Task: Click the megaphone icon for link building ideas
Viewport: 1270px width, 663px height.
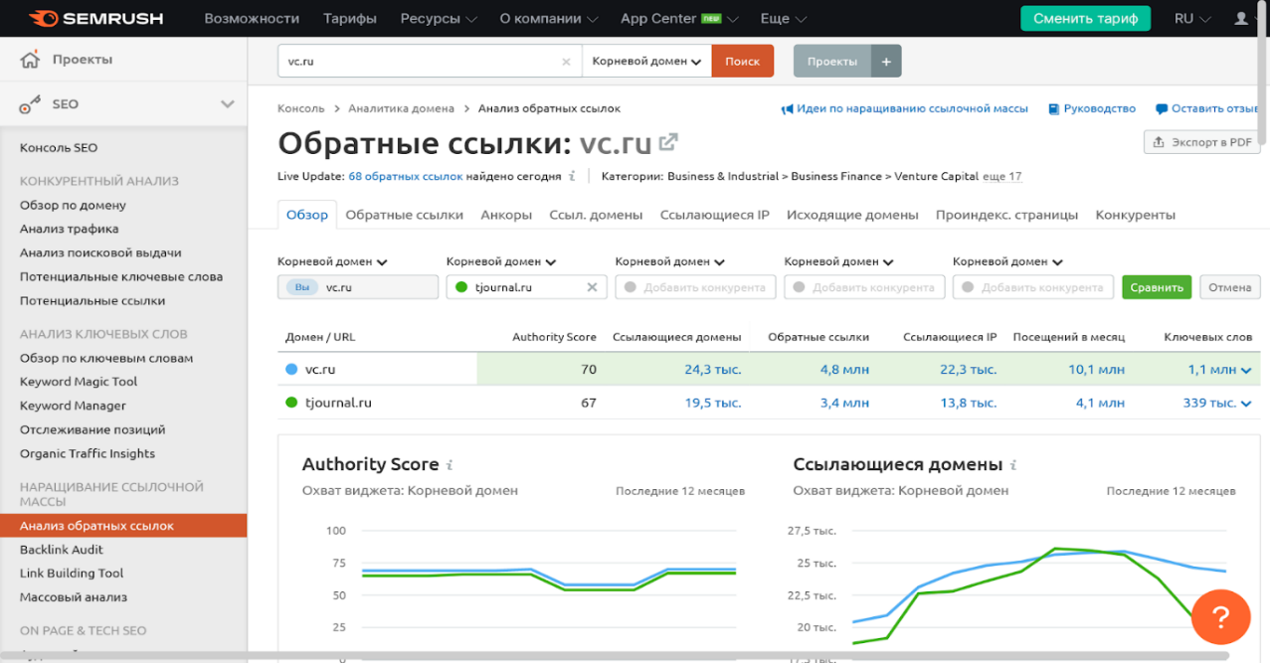Action: point(787,108)
